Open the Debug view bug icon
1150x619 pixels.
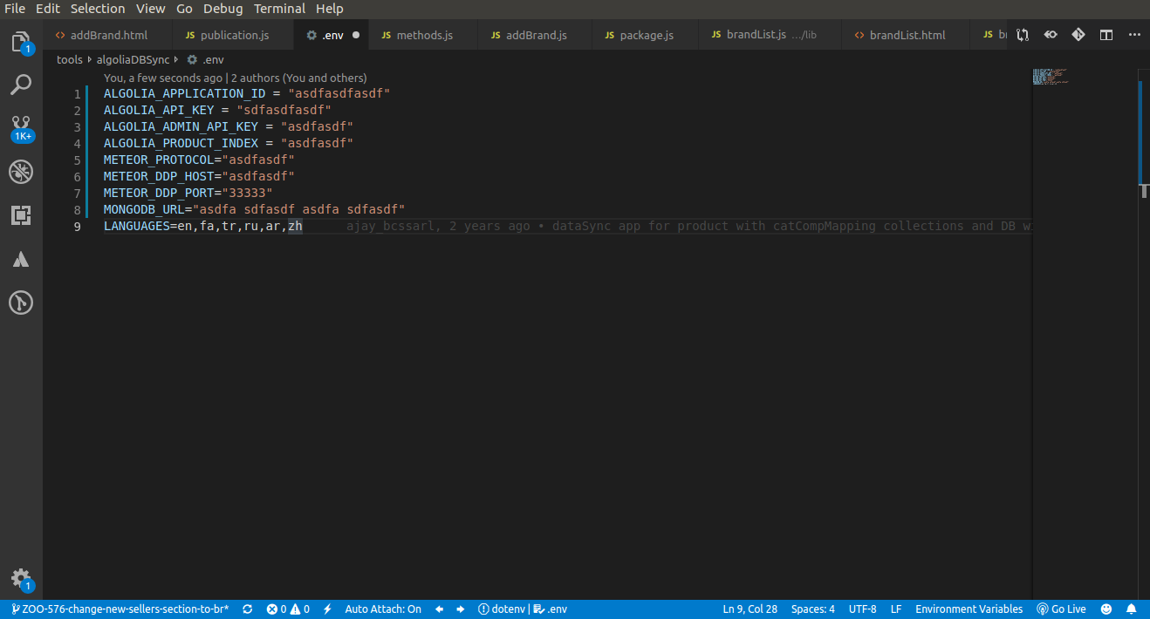[x=21, y=172]
